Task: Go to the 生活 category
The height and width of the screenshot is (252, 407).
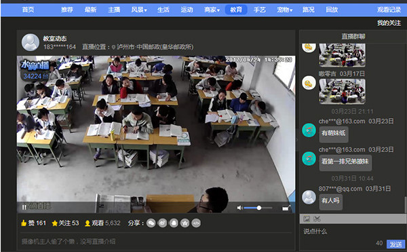Action: 163,10
